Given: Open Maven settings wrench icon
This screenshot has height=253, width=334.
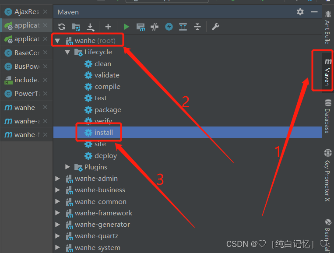Looking at the screenshot, I should click(215, 27).
